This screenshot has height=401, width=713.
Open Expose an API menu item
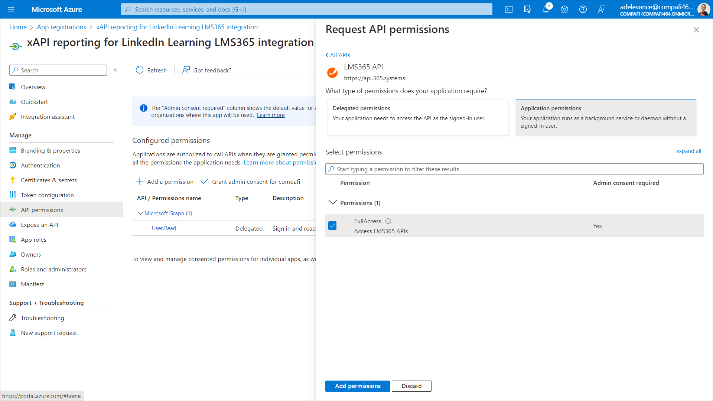coord(39,225)
